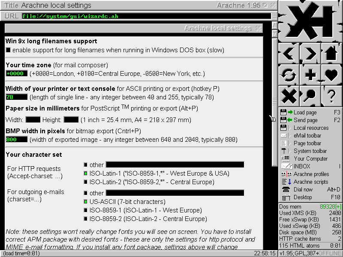Click the title bar hatched corner button

273,5
